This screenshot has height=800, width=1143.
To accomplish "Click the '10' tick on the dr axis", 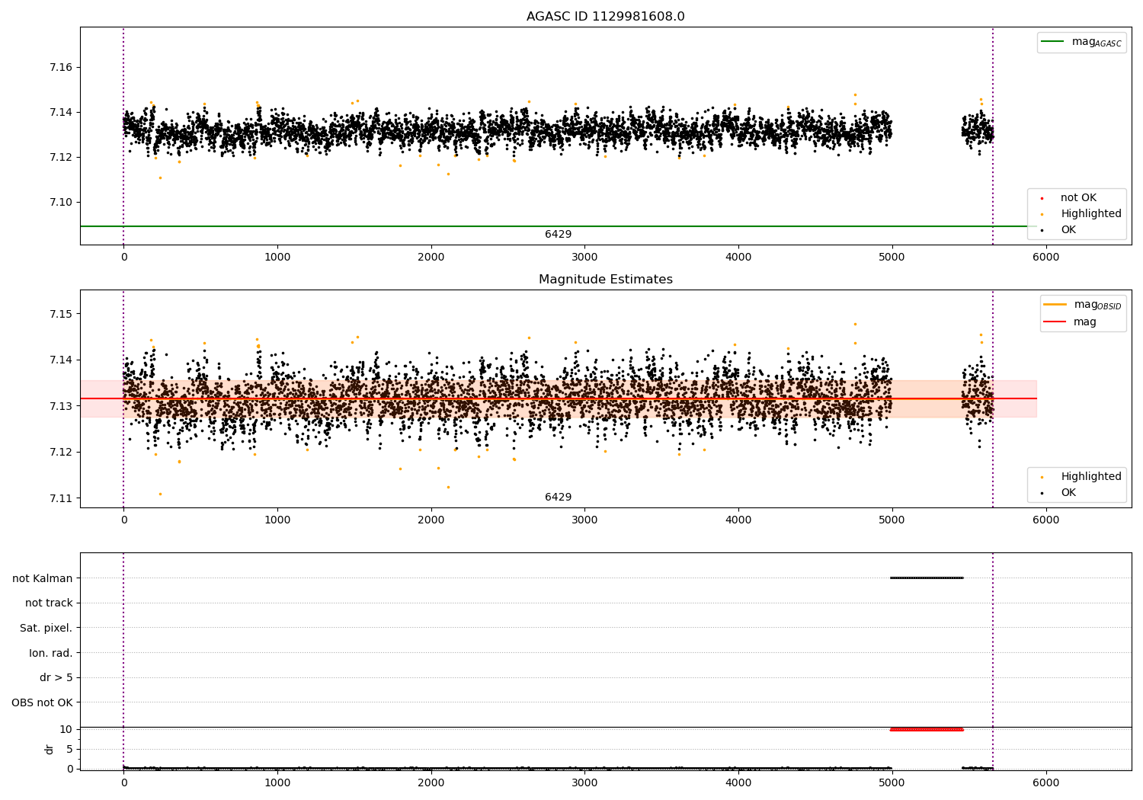I will (66, 730).
